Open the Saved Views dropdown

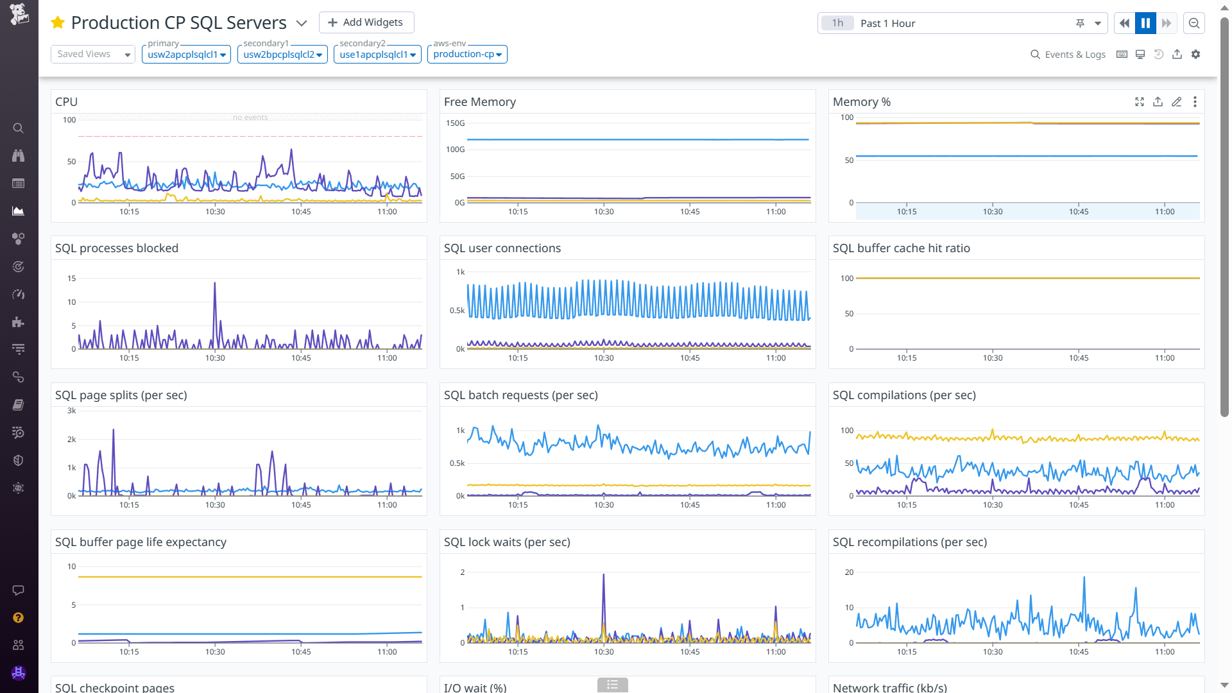point(93,55)
